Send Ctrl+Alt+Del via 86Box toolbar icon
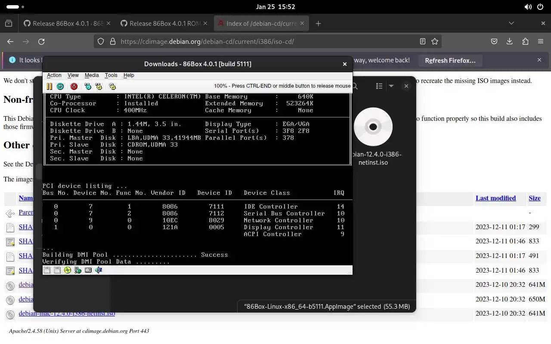 pos(88,86)
